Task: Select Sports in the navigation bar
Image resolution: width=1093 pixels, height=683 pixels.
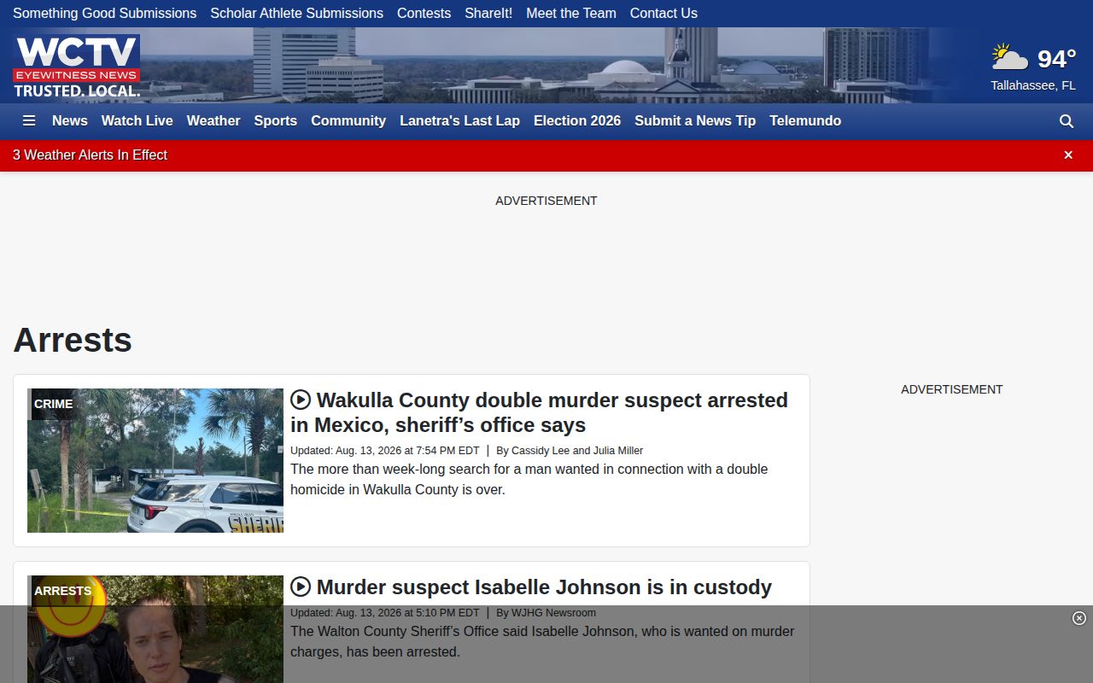Action: (x=276, y=121)
